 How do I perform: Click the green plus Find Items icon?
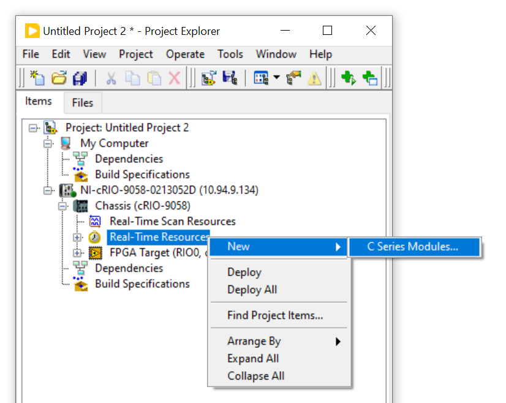349,78
